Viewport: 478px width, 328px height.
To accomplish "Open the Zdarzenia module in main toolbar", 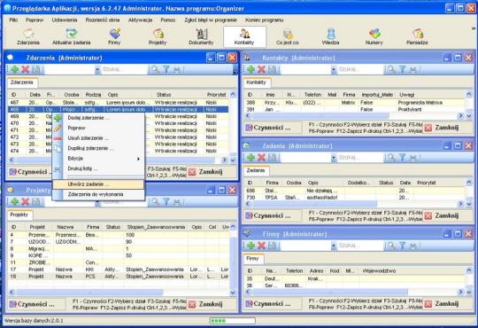I will [28, 37].
